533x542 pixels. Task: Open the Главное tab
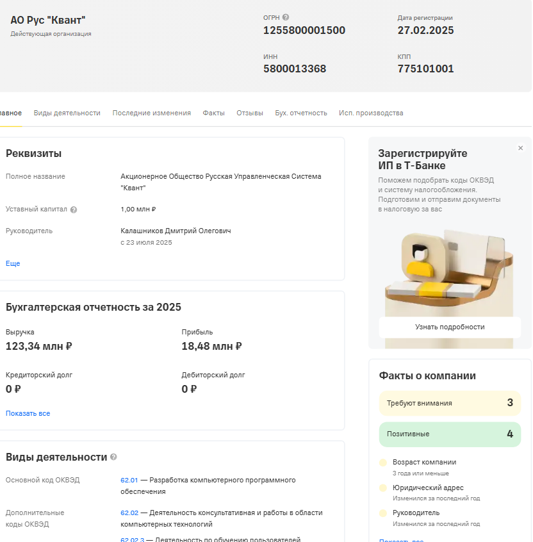tap(11, 113)
